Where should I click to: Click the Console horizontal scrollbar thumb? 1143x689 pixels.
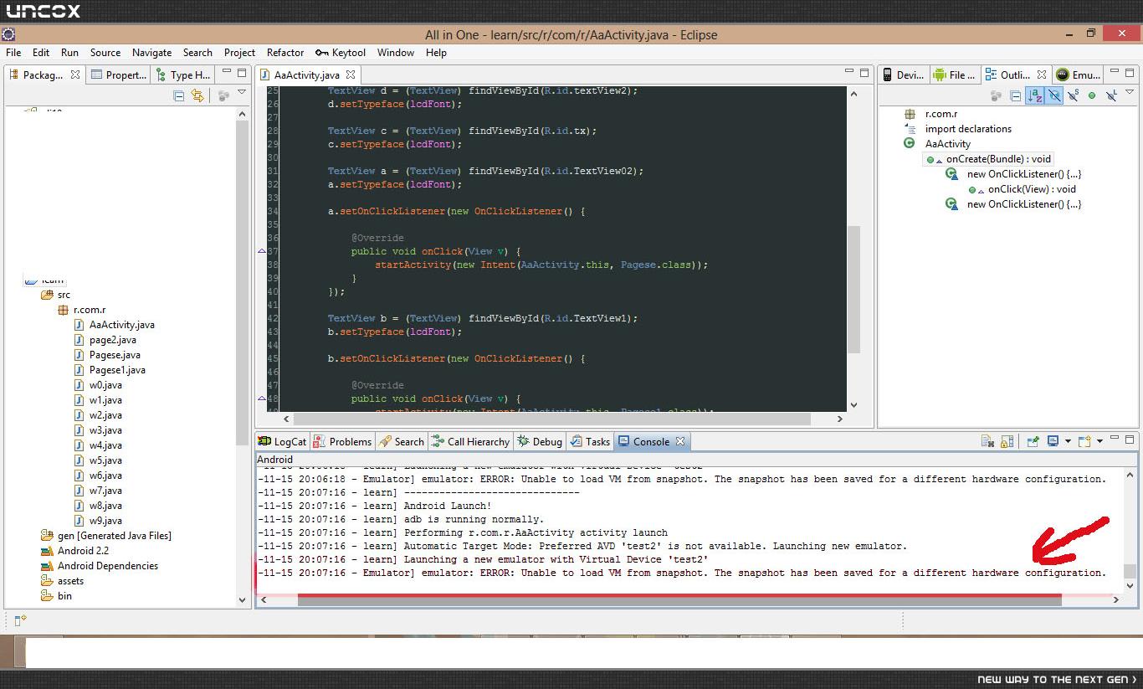point(679,599)
